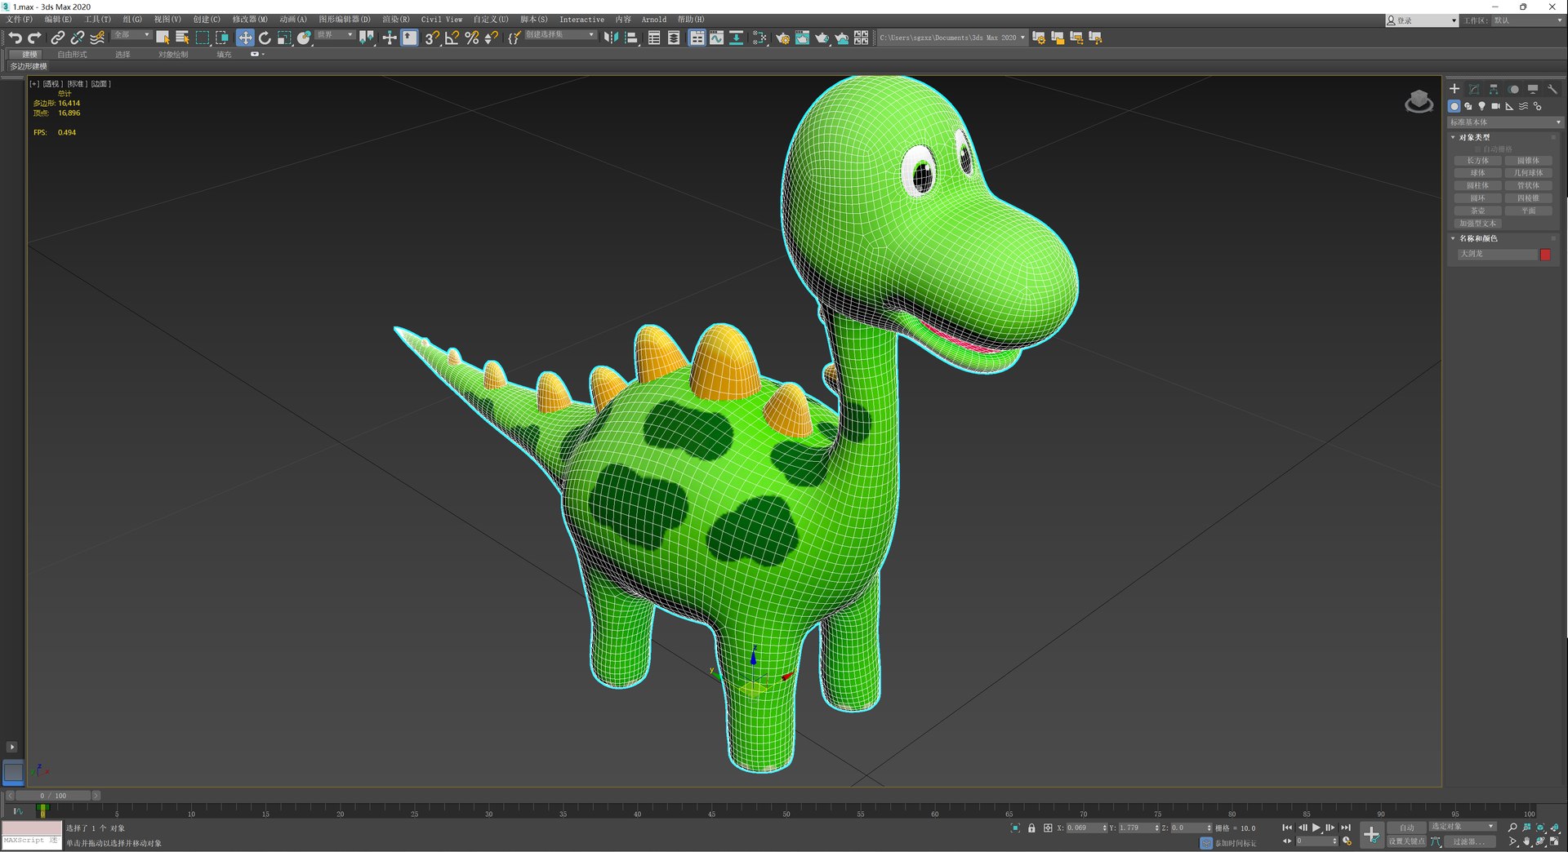Open the 标准基本体 primitives dropdown
Image resolution: width=1568 pixels, height=852 pixels.
pos(1505,122)
